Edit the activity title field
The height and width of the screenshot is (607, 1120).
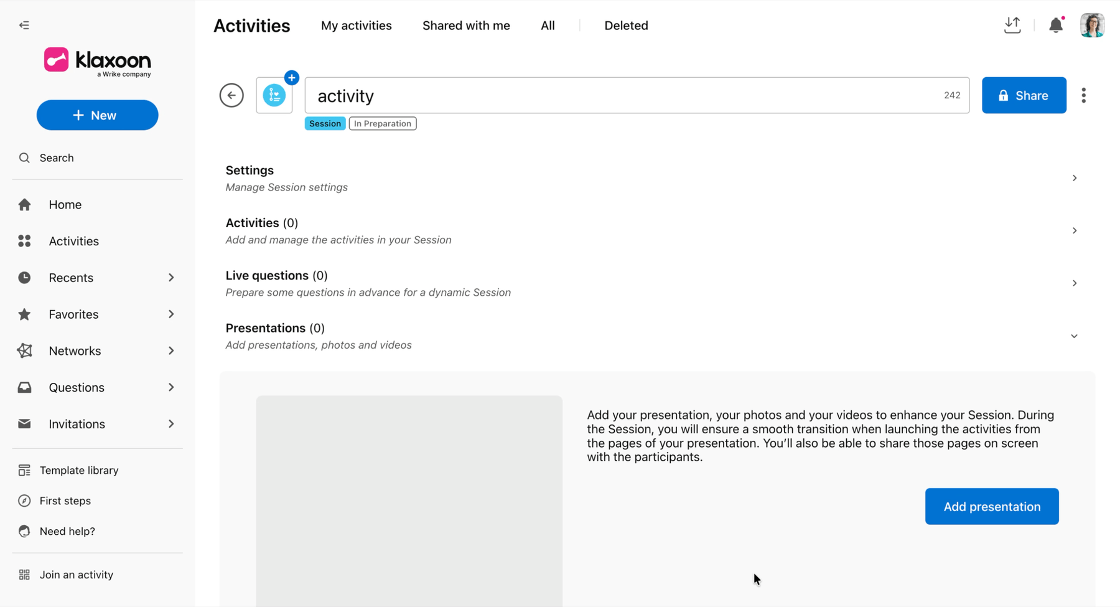point(637,95)
